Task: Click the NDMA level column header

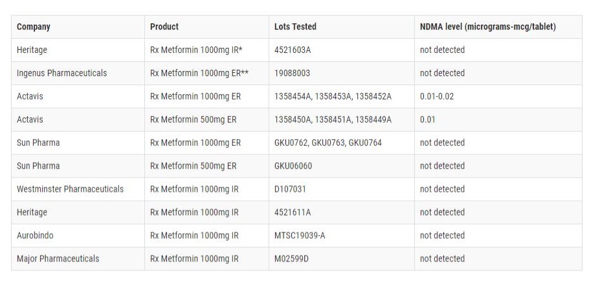Action: click(487, 27)
